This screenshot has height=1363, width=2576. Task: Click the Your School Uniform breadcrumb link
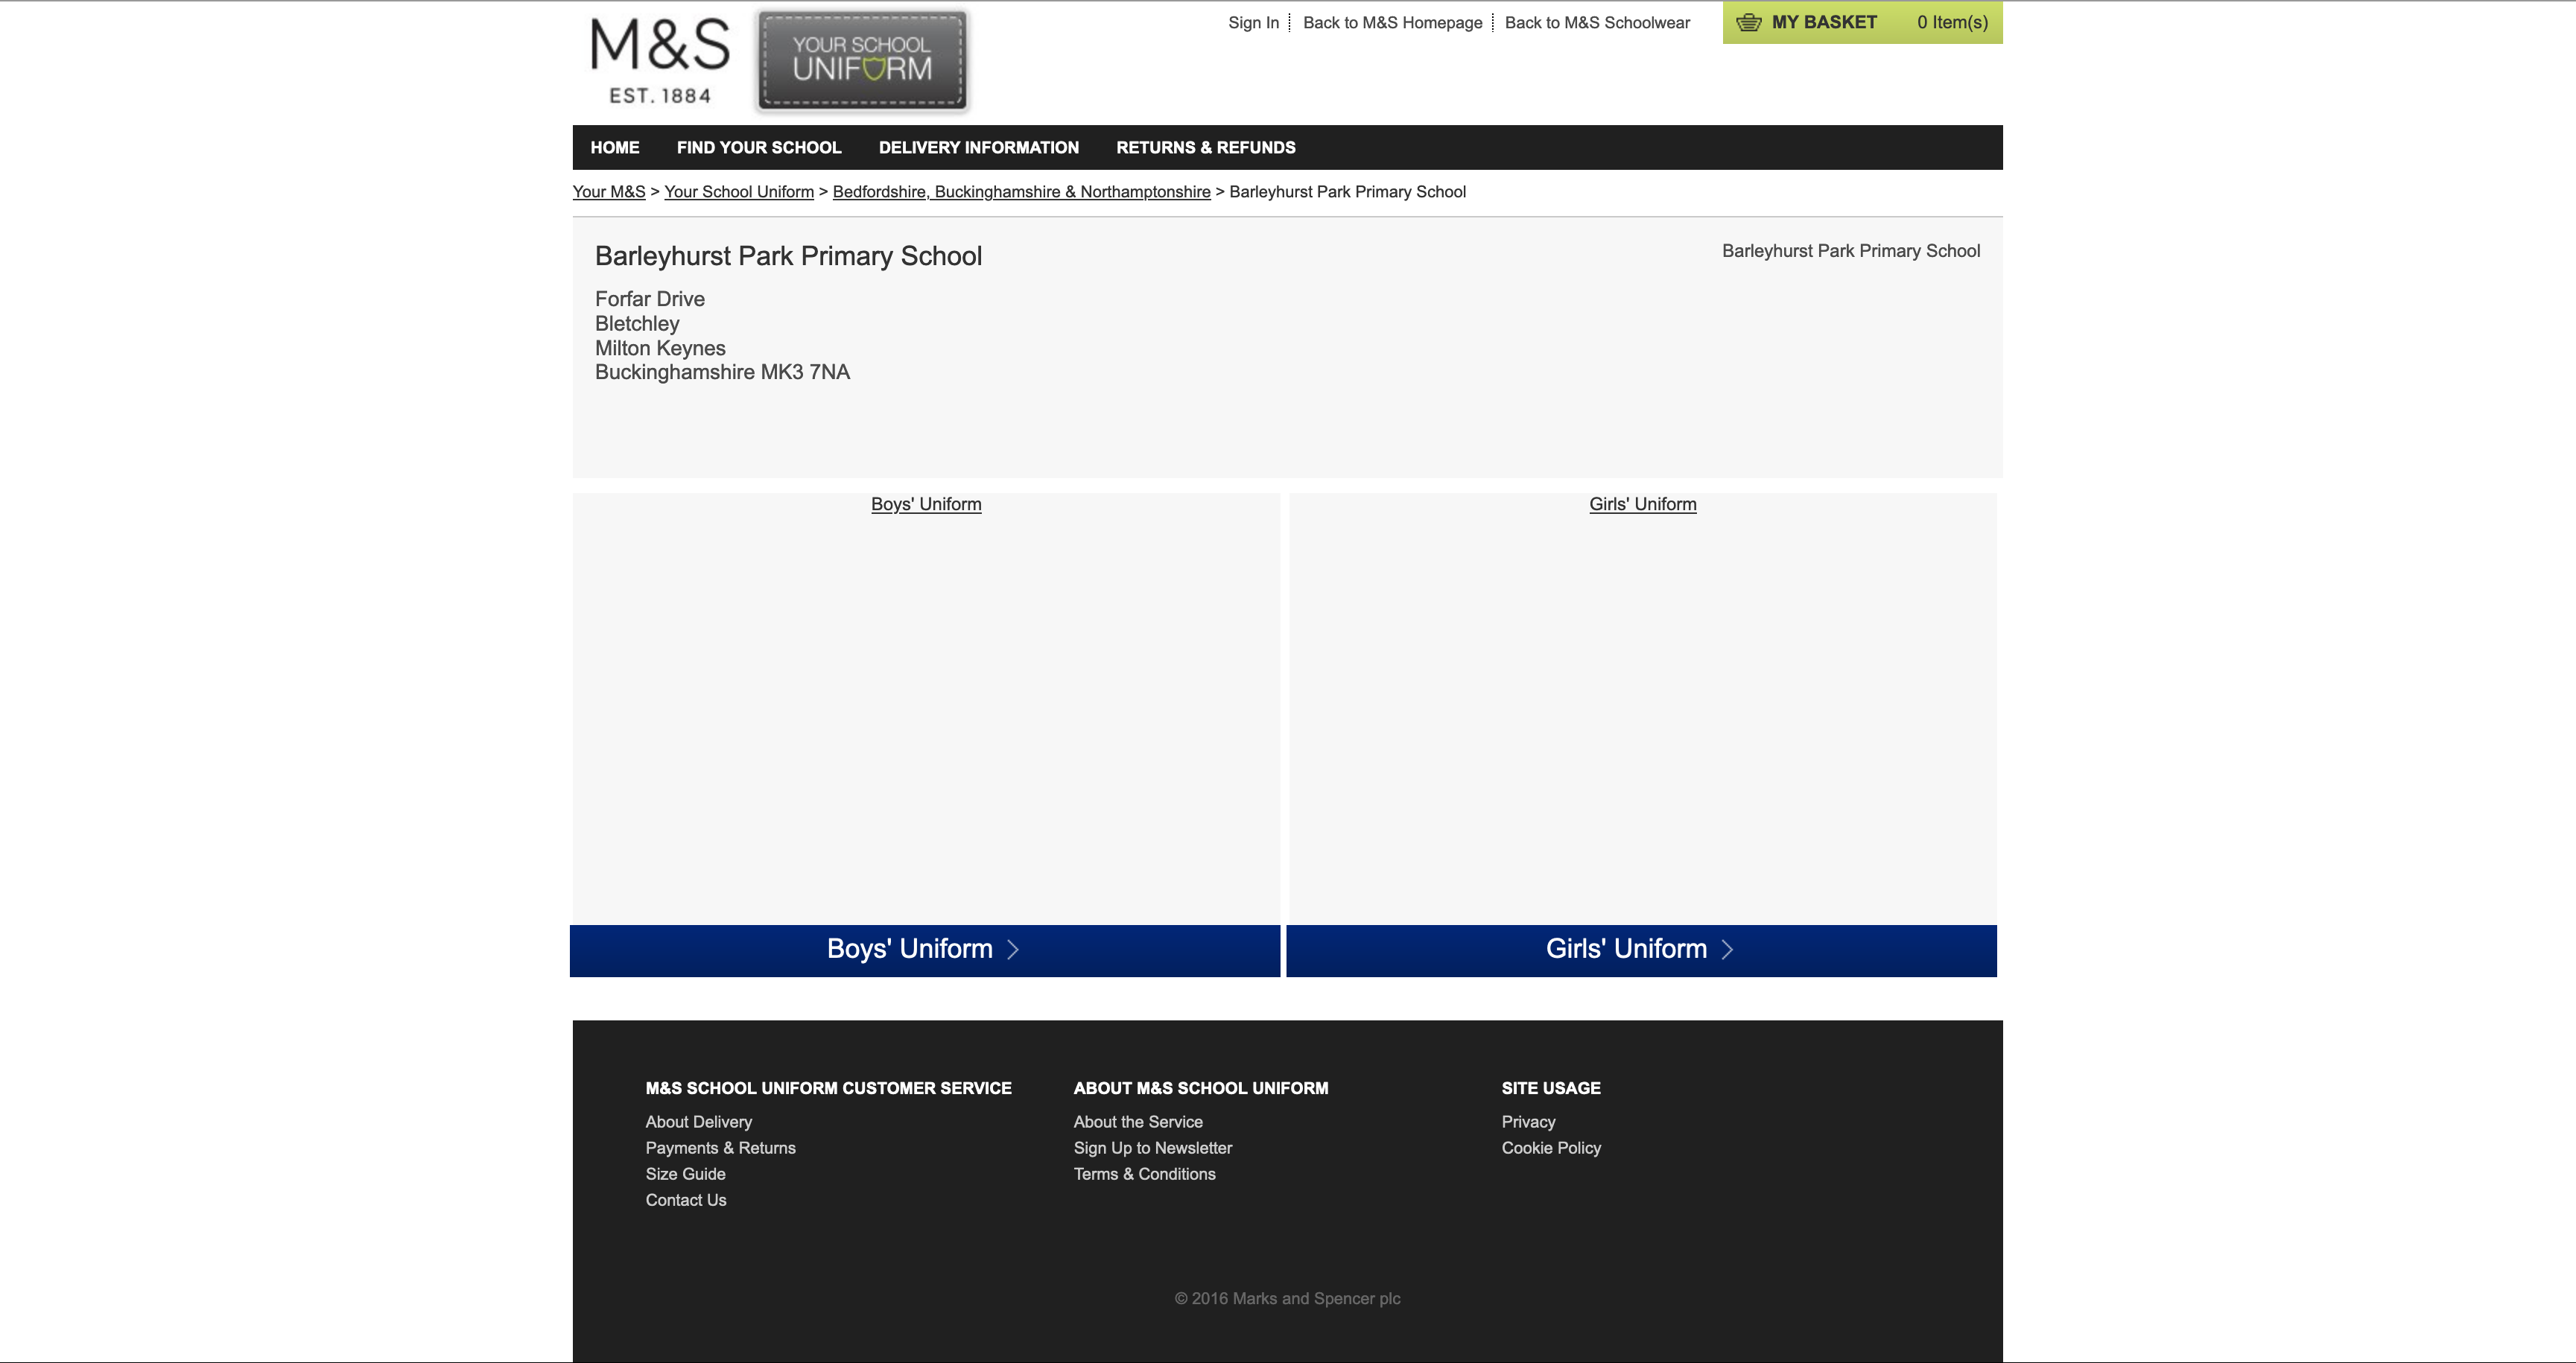pyautogui.click(x=739, y=191)
